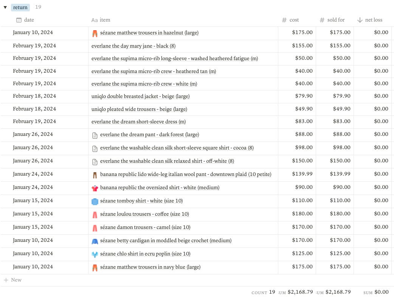
Task: Select cost cell $88.00 for dream pant
Action: (297, 134)
